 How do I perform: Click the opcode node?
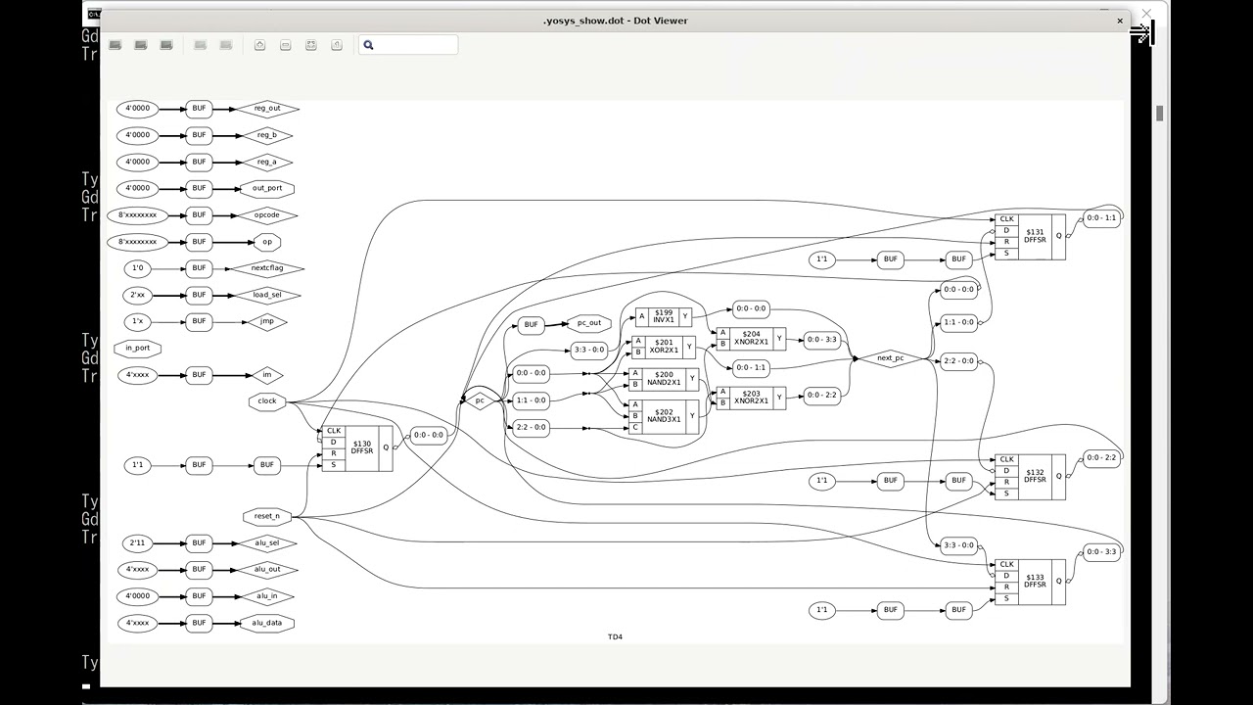tap(267, 214)
